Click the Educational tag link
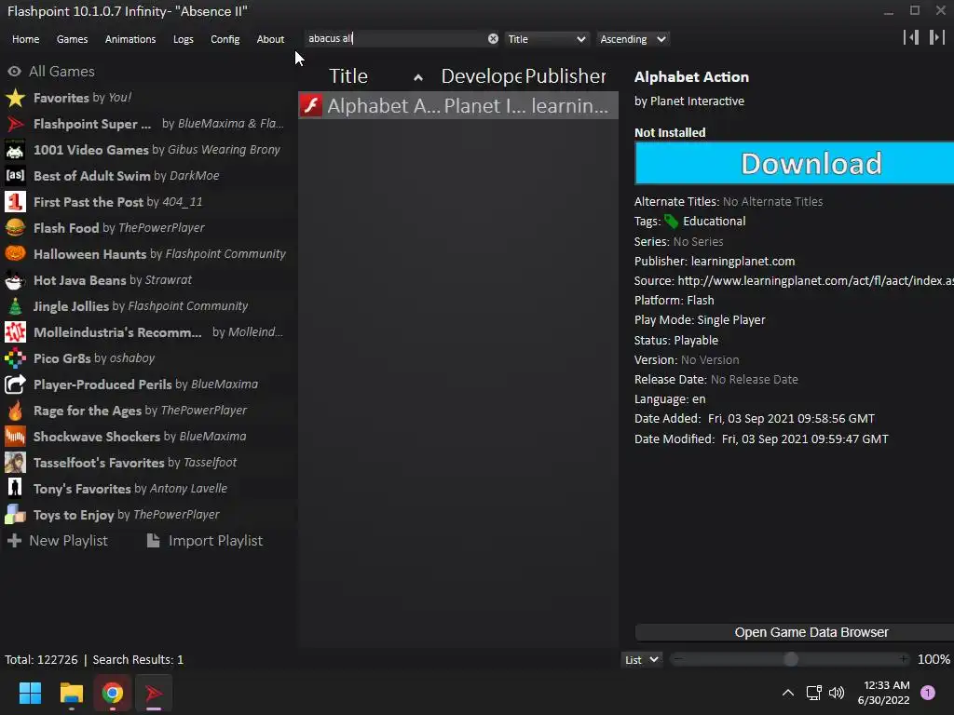 point(714,222)
